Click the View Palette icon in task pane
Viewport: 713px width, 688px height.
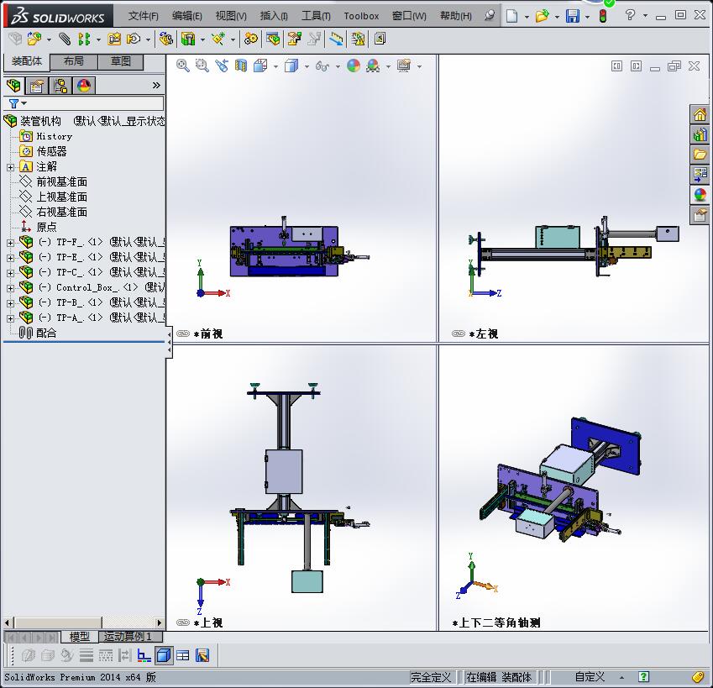pos(700,175)
